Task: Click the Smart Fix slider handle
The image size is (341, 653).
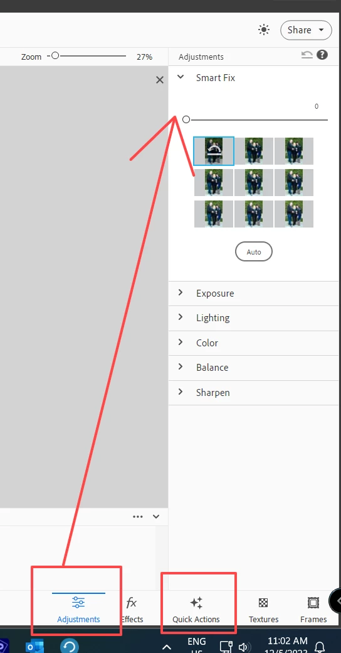Action: [x=186, y=119]
